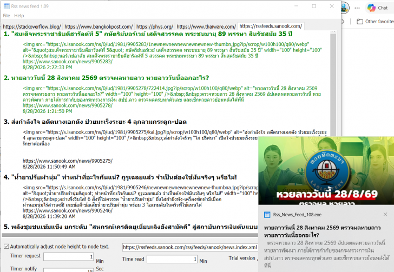Click the Timer notify seconds field
This screenshot has width=394, height=272.
69,270
